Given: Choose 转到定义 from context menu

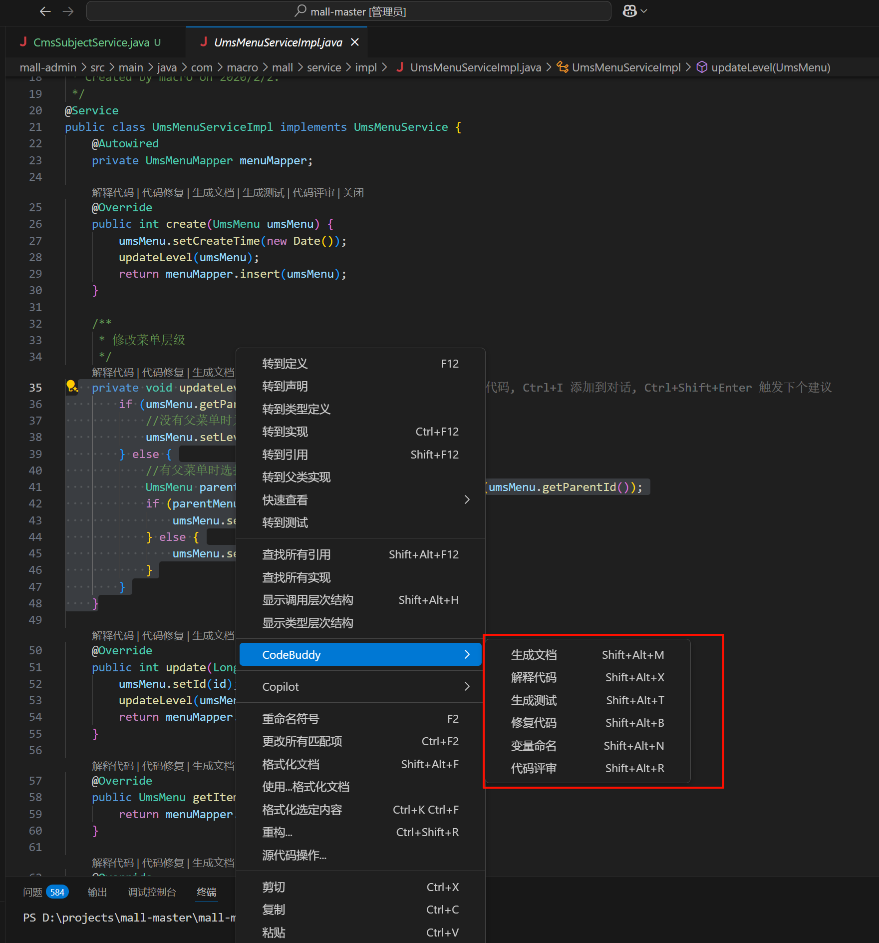Looking at the screenshot, I should (285, 364).
